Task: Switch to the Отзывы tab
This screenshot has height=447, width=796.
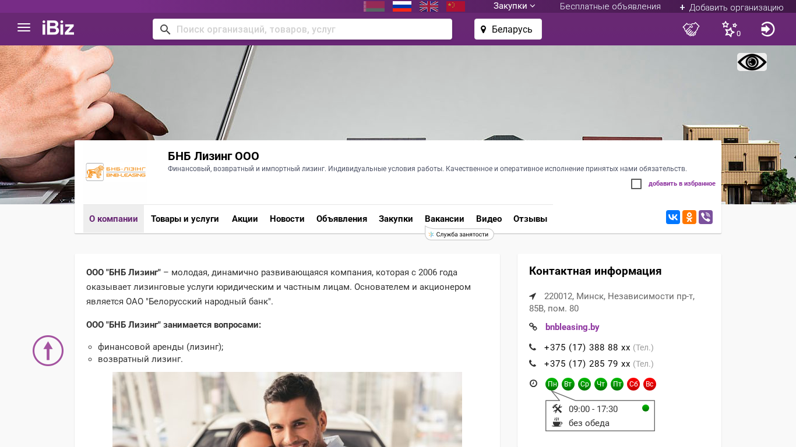Action: click(x=530, y=219)
